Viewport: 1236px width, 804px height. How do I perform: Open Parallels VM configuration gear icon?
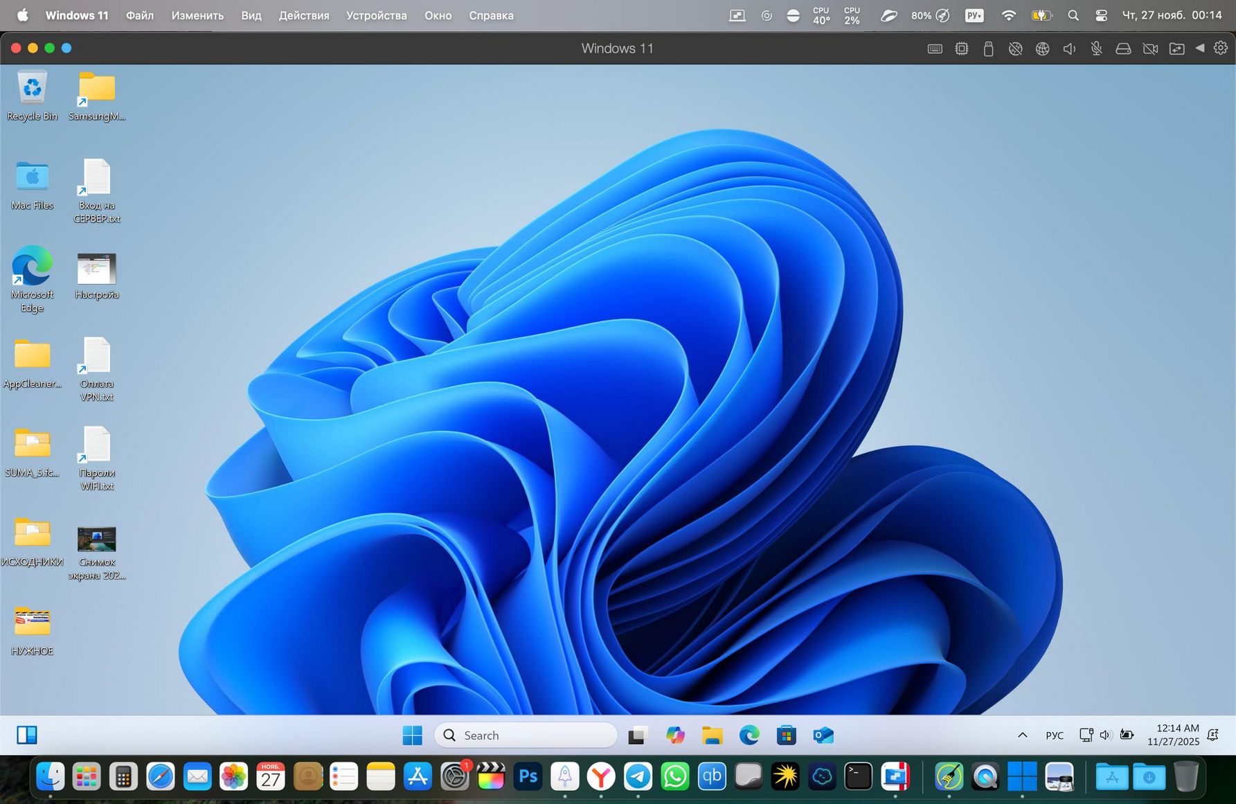click(x=1220, y=48)
